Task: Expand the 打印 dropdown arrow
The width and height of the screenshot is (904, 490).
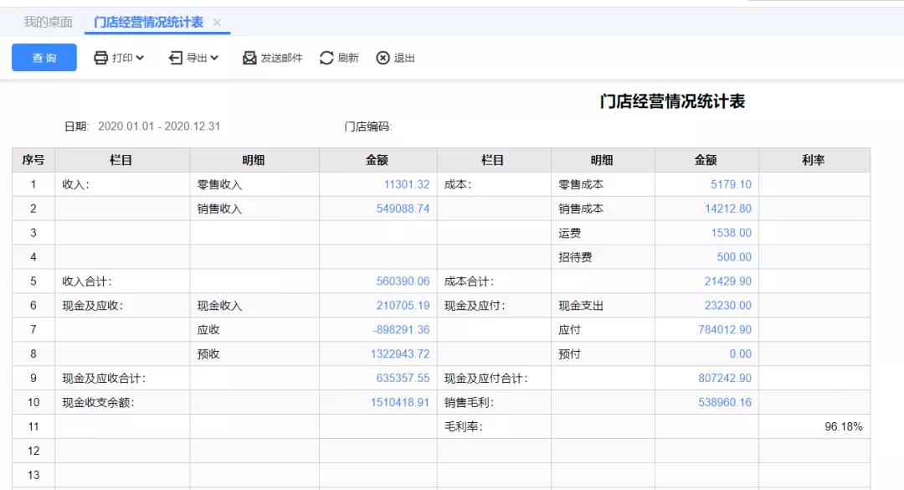Action: click(140, 58)
